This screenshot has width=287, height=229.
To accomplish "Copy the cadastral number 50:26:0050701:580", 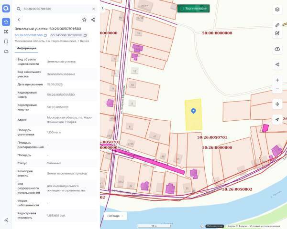I will click(x=45, y=35).
